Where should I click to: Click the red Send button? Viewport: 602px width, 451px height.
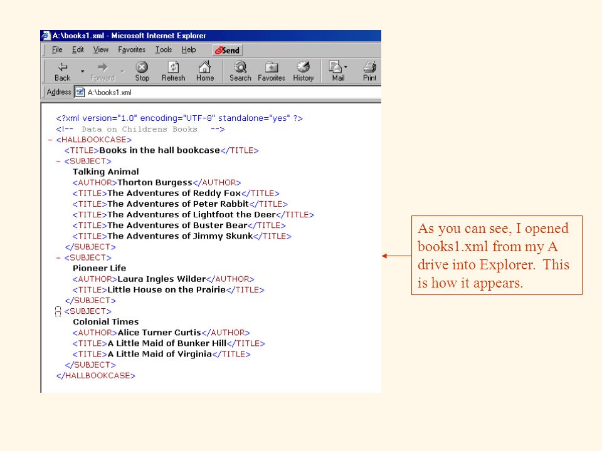(227, 50)
